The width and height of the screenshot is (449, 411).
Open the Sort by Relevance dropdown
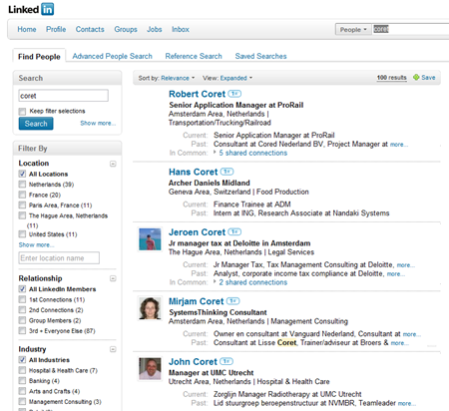click(x=178, y=78)
